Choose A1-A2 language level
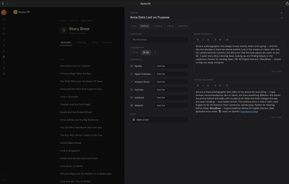Image resolution: width=289 pixels, height=184 pixels. coord(135,52)
